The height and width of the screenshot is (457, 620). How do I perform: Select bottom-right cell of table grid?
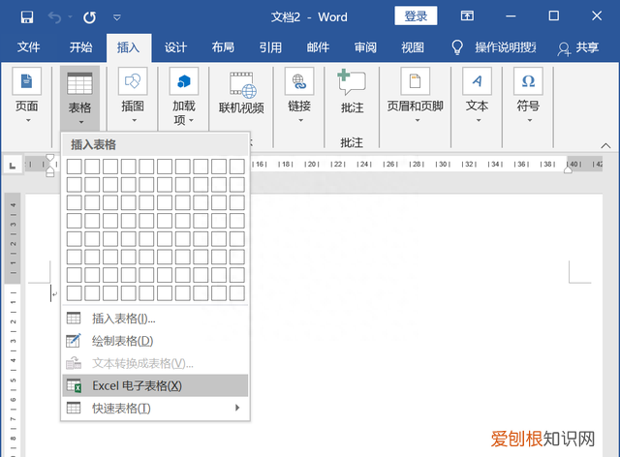237,293
